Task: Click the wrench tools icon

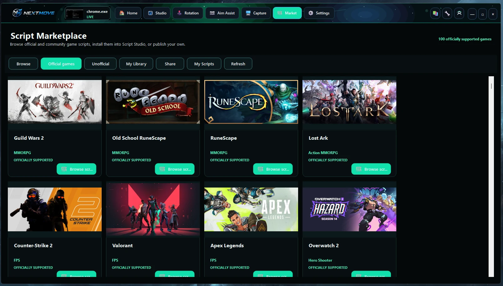Action: pos(447,13)
